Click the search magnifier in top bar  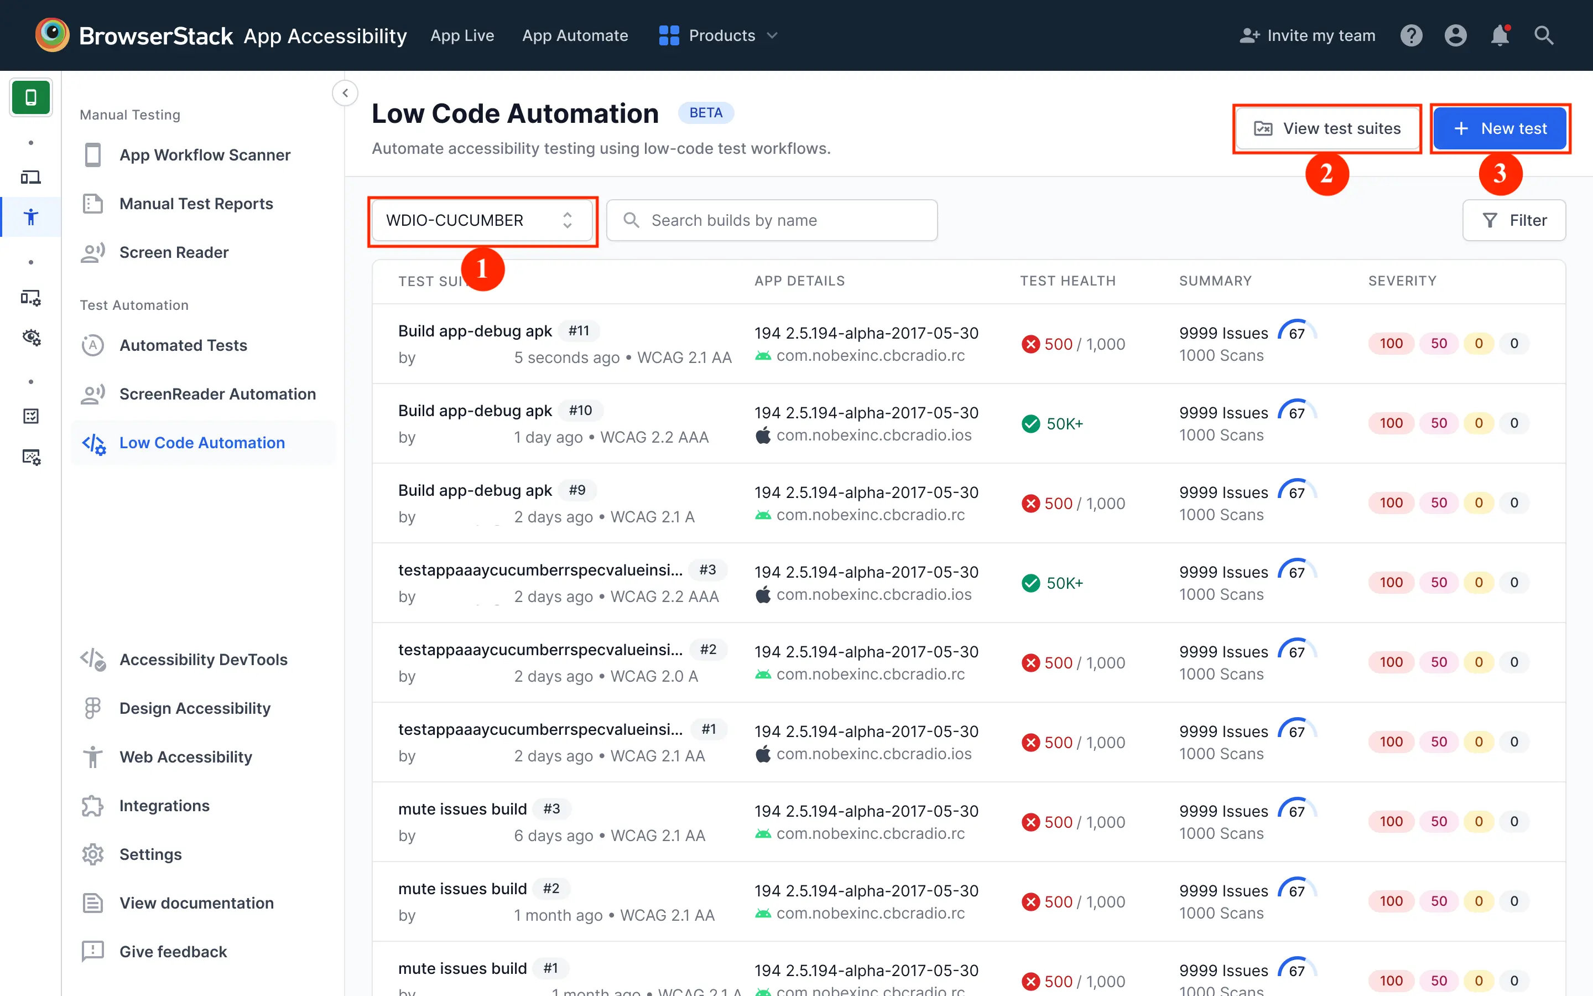[1544, 35]
